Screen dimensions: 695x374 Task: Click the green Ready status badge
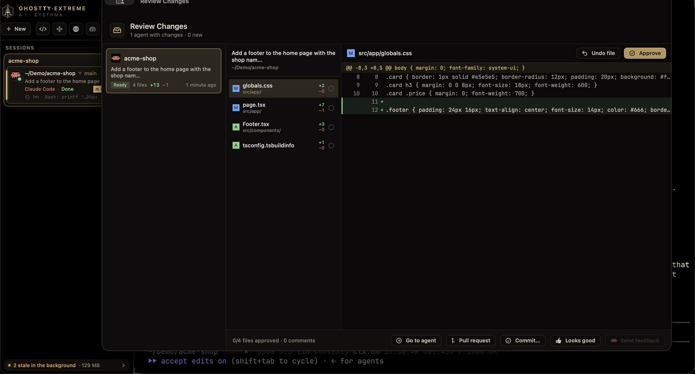[120, 85]
